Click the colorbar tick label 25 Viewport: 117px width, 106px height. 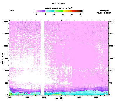click(x=80, y=15)
